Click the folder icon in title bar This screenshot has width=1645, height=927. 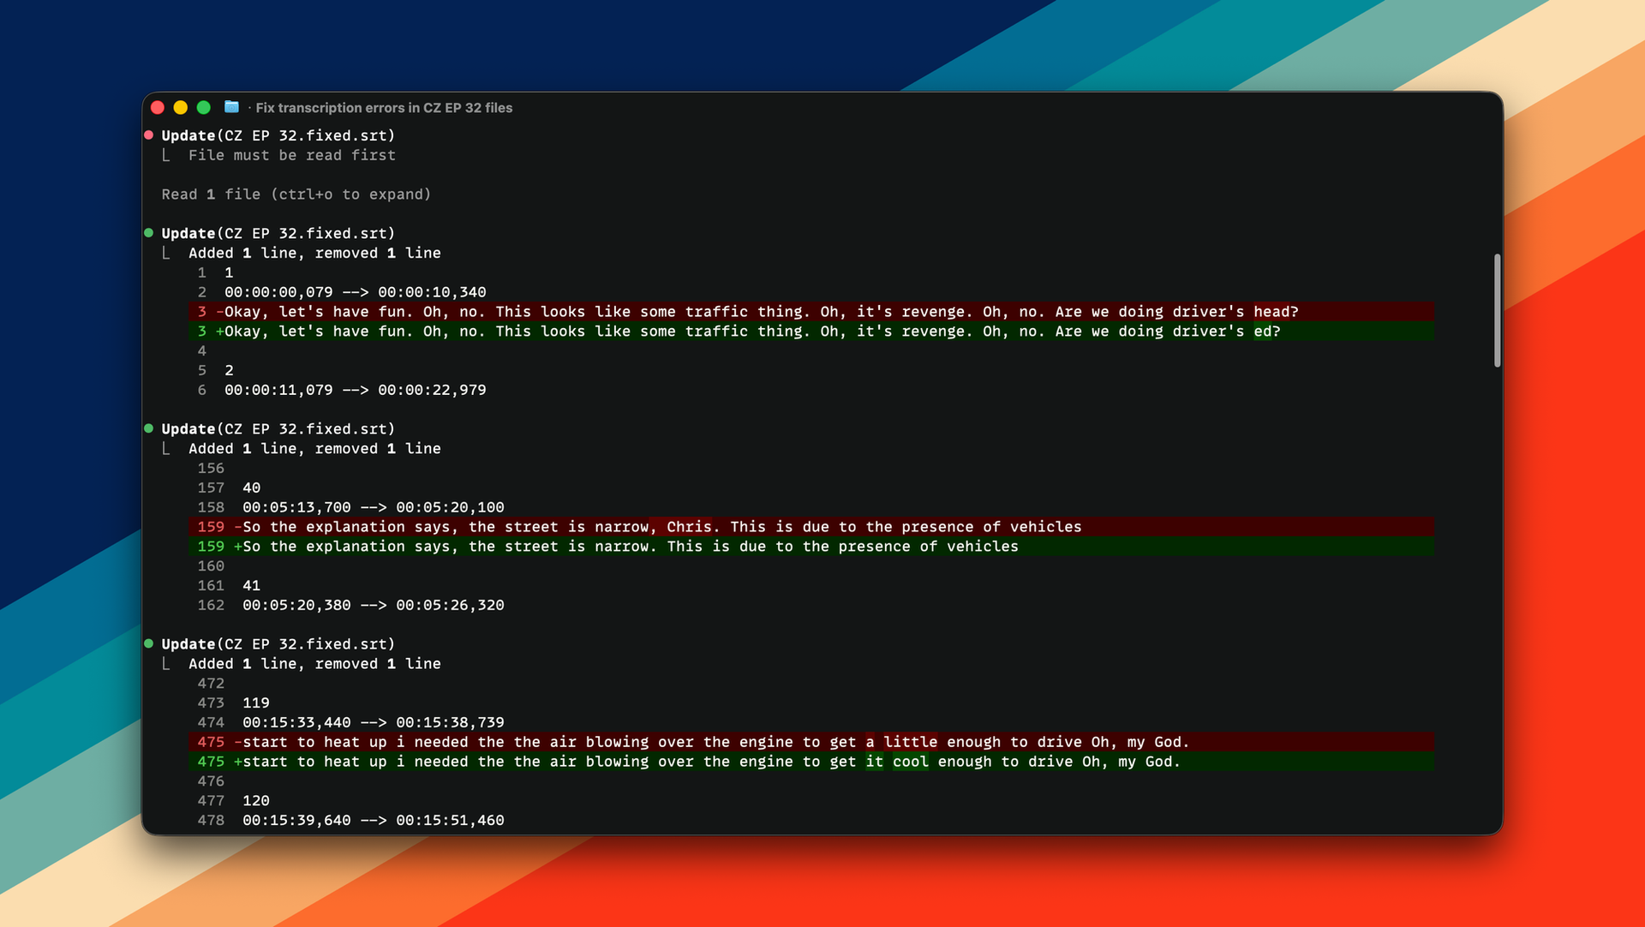[231, 107]
